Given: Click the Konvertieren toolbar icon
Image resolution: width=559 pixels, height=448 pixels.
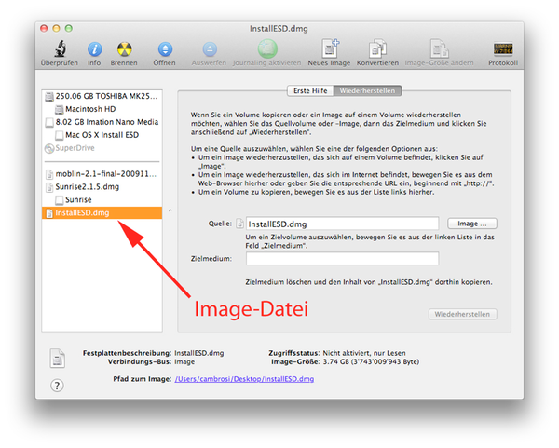Looking at the screenshot, I should click(378, 48).
